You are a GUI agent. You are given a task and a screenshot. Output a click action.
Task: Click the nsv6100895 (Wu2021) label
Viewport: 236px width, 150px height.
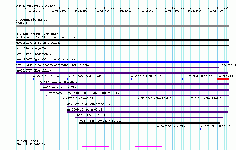pyautogui.click(x=90, y=115)
